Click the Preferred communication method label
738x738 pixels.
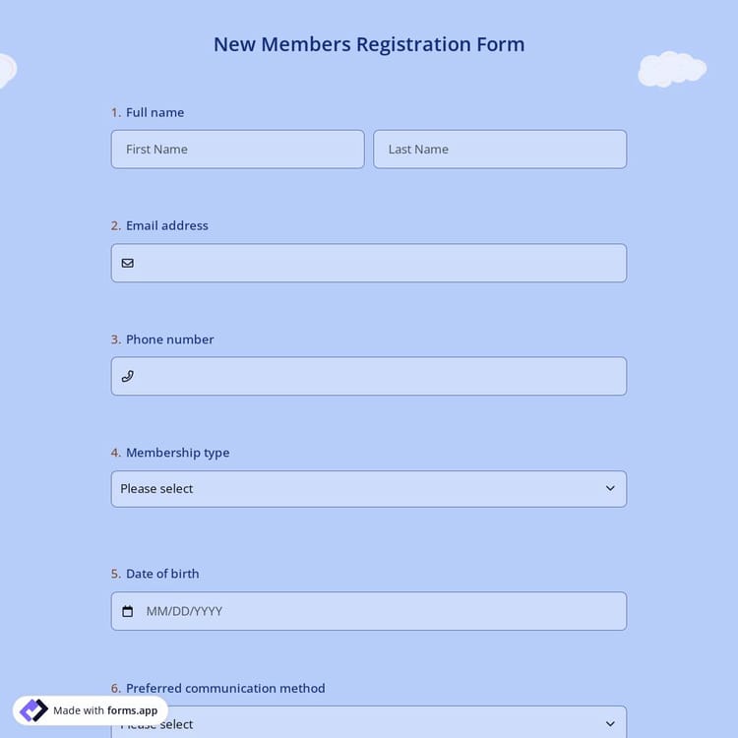point(225,688)
